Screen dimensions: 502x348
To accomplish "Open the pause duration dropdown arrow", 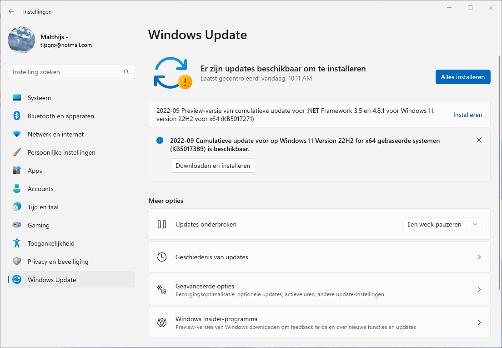I will coord(475,224).
